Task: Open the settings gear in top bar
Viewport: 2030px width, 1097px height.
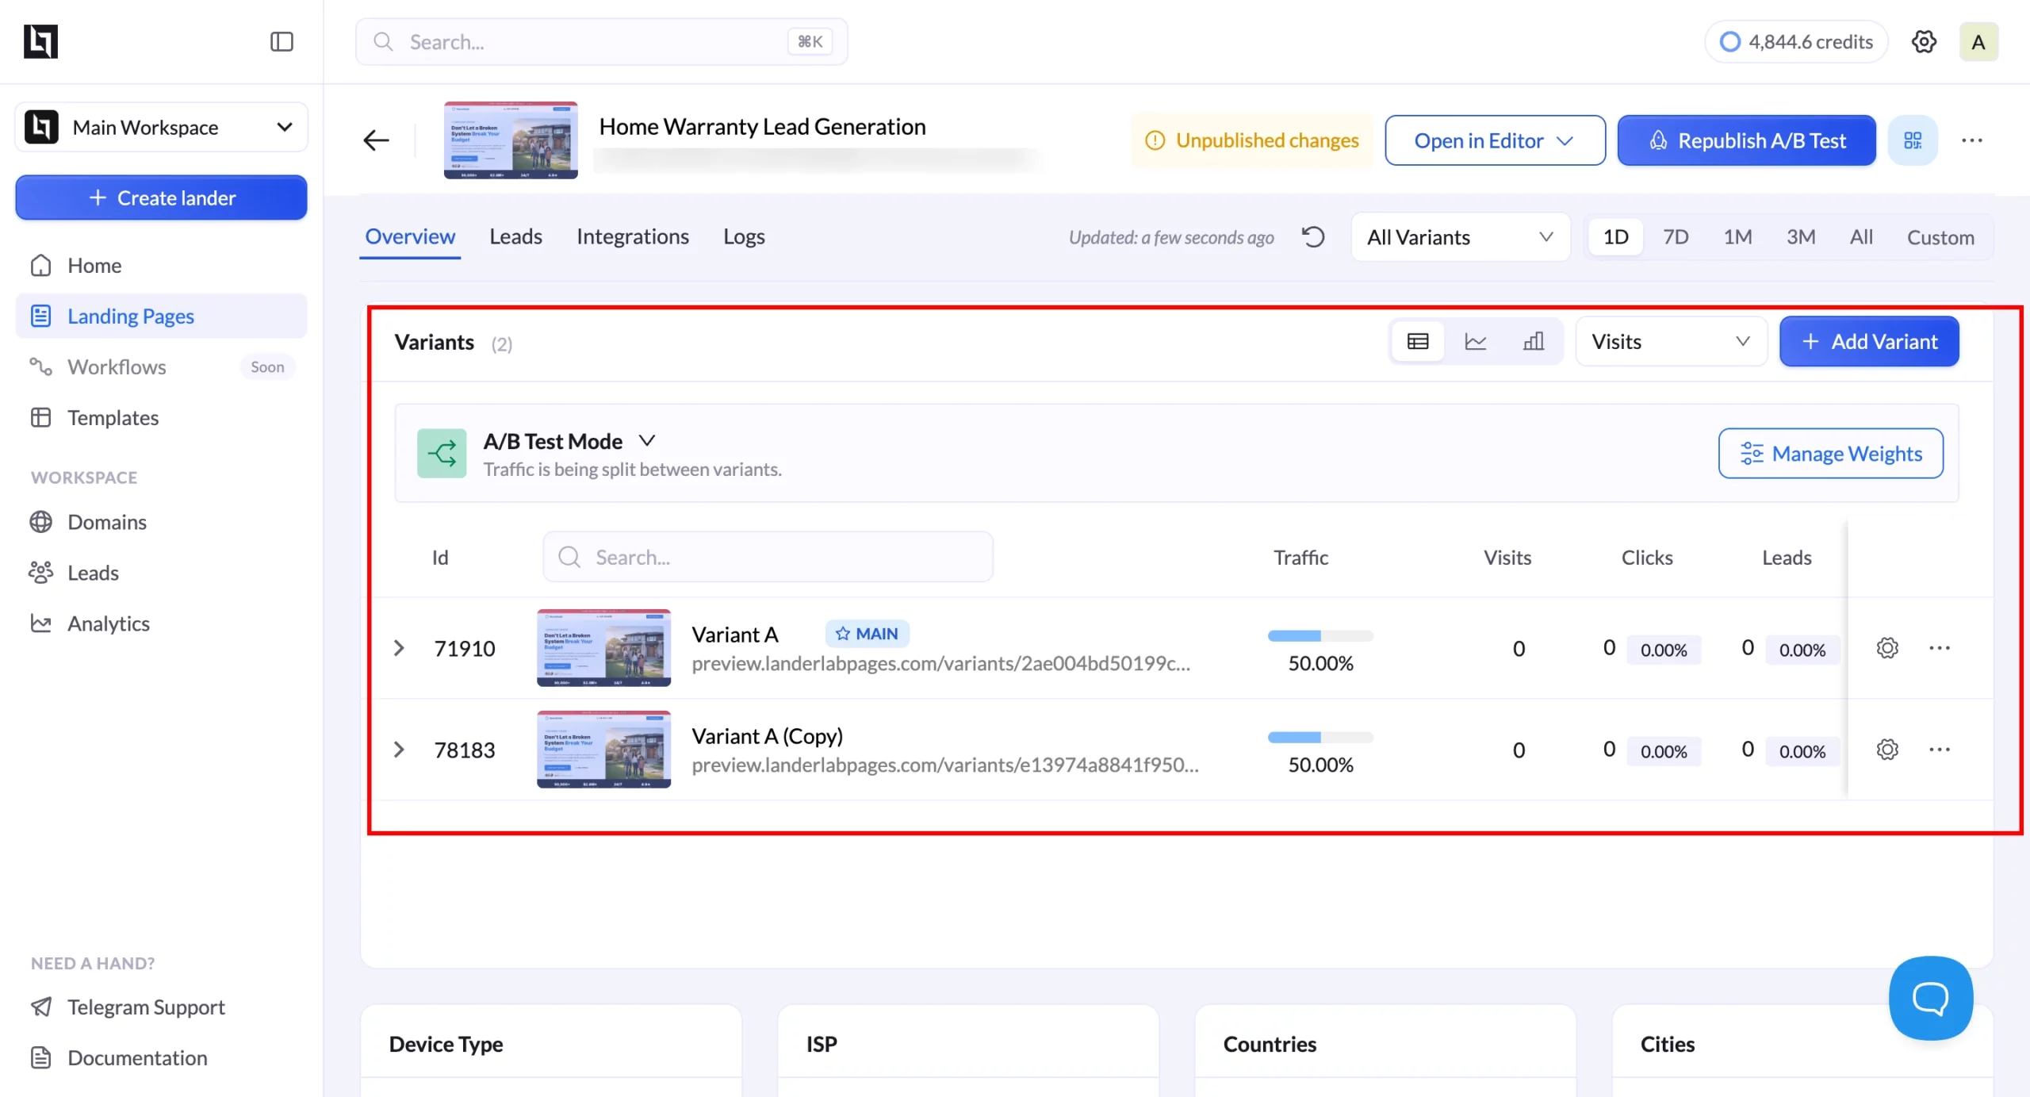Action: click(x=1924, y=41)
